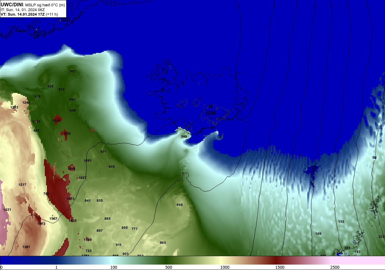Click the 1573 height value

tap(41, 224)
